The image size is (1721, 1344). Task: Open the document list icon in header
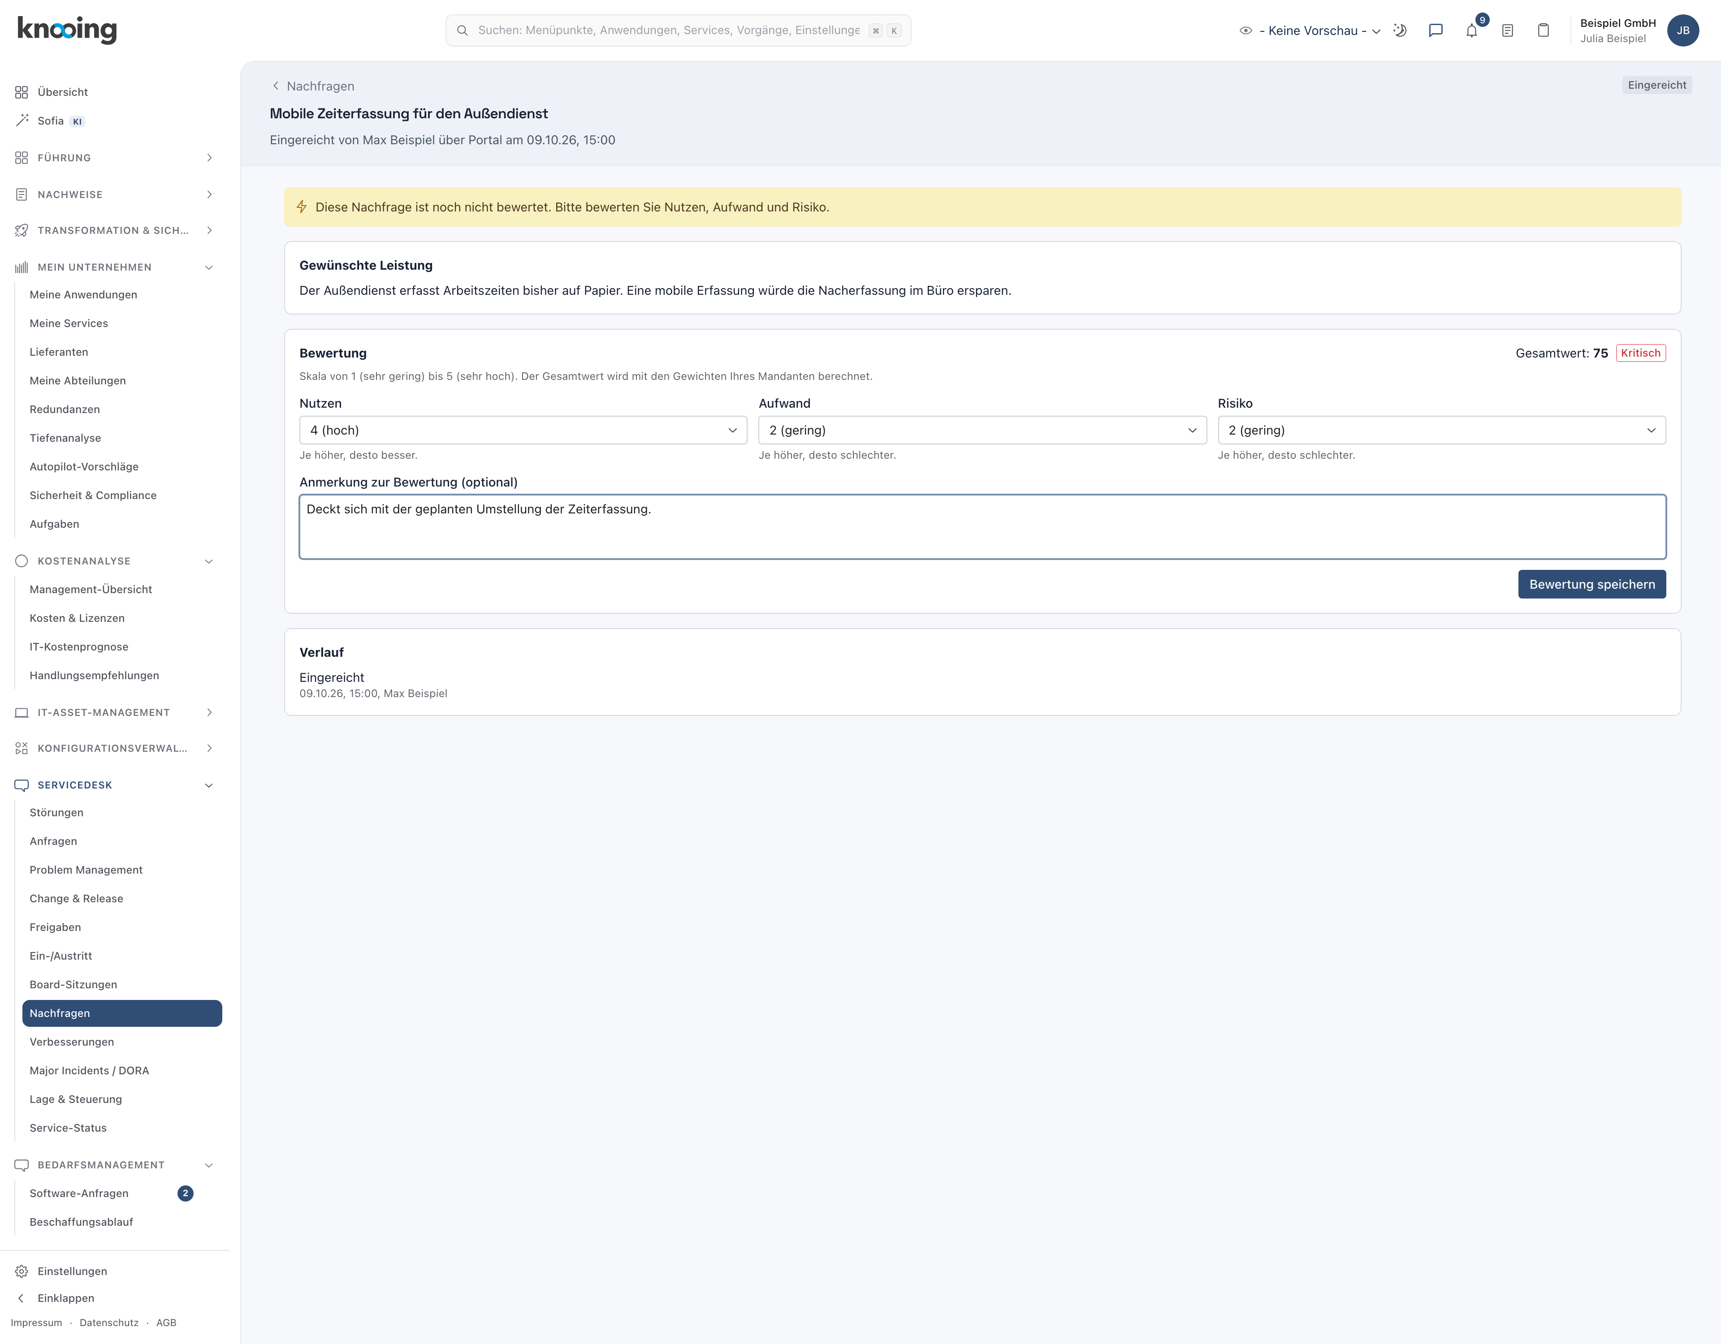1508,31
